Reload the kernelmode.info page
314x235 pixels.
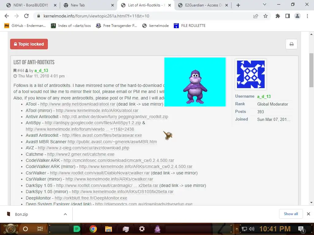pos(26,16)
